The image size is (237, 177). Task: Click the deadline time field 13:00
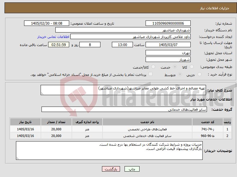[x=122, y=45]
